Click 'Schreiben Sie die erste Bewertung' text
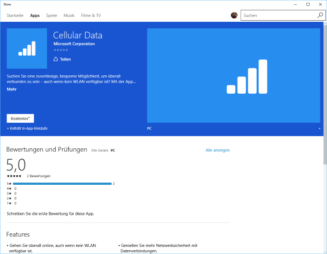This screenshot has width=327, height=254. pos(50,214)
